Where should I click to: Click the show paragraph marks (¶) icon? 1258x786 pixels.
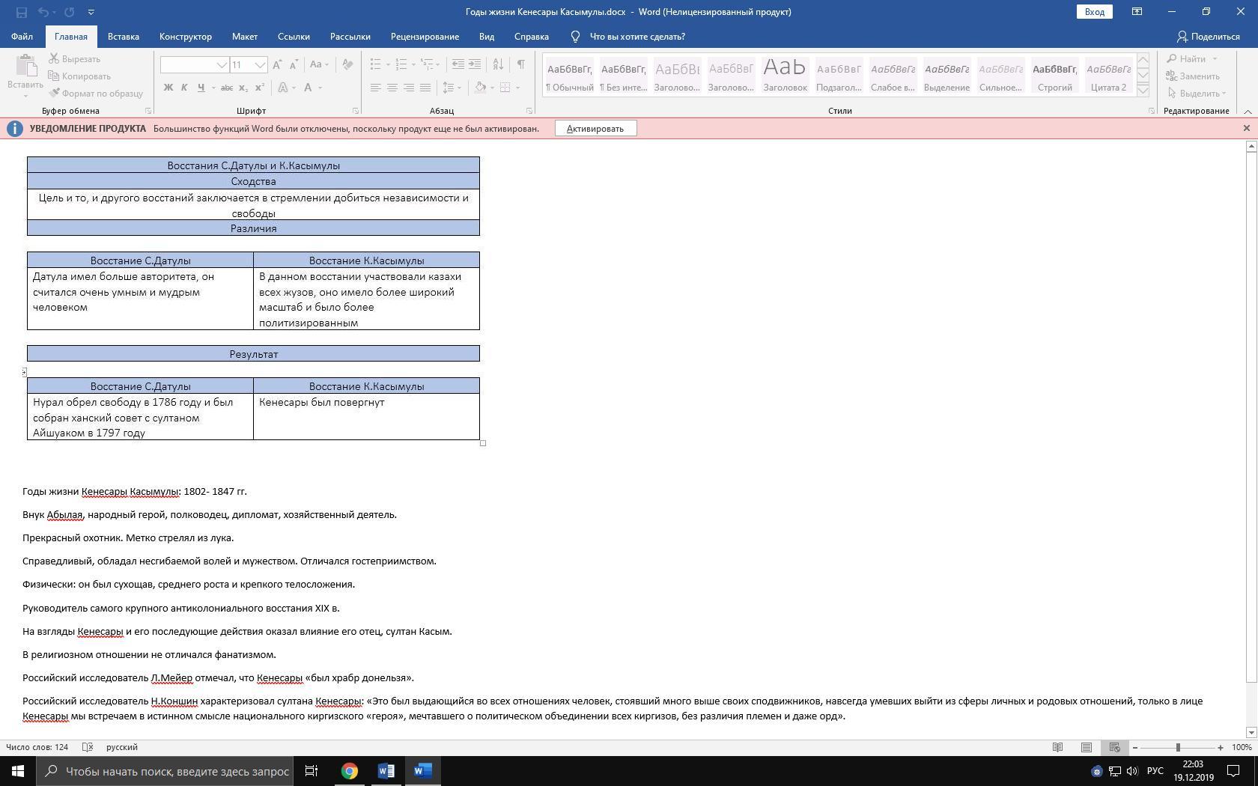520,64
